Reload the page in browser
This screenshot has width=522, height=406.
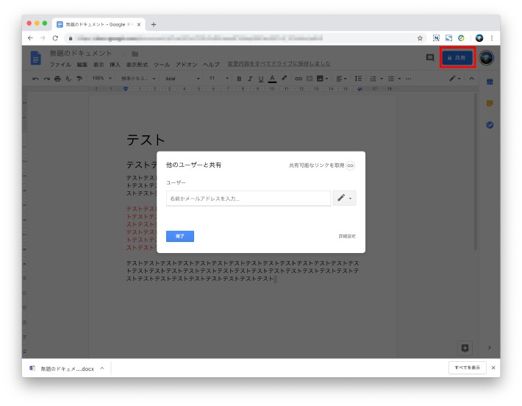click(x=55, y=38)
